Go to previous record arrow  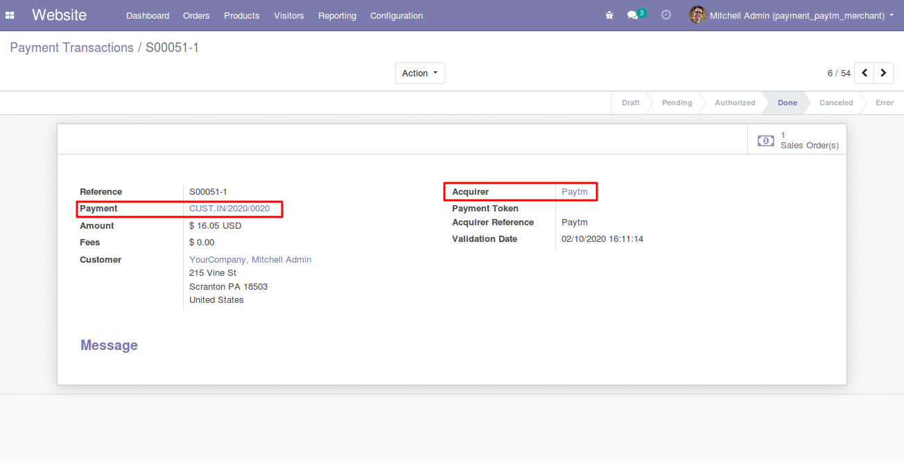[864, 73]
